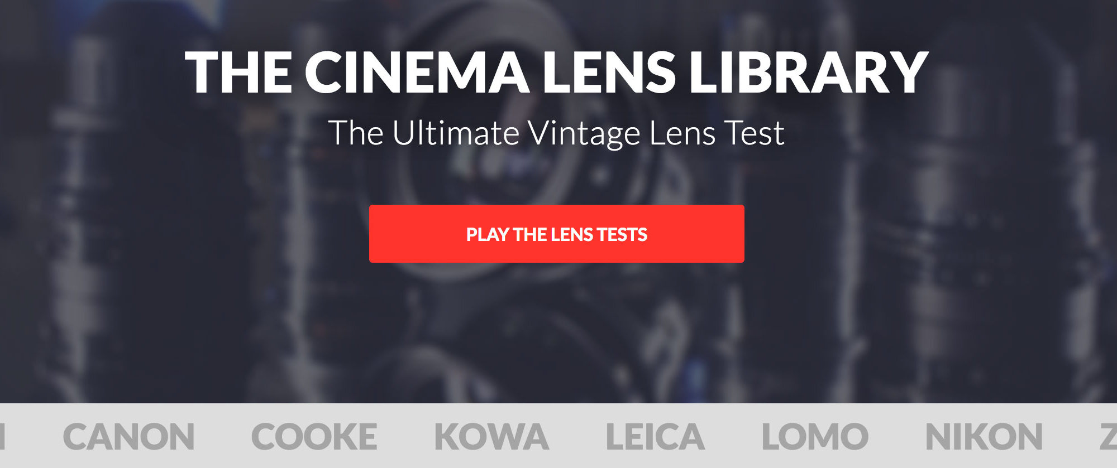The image size is (1117, 468).
Task: Choose the KOWA lens brand
Action: point(491,436)
